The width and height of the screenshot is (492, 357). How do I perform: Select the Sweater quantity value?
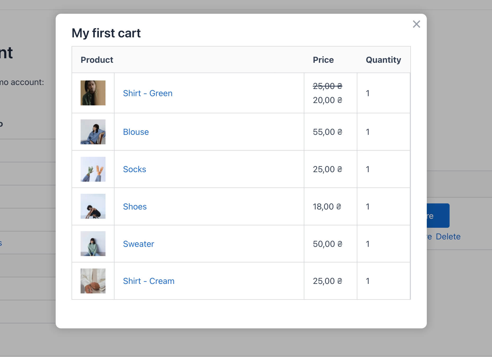pyautogui.click(x=368, y=244)
